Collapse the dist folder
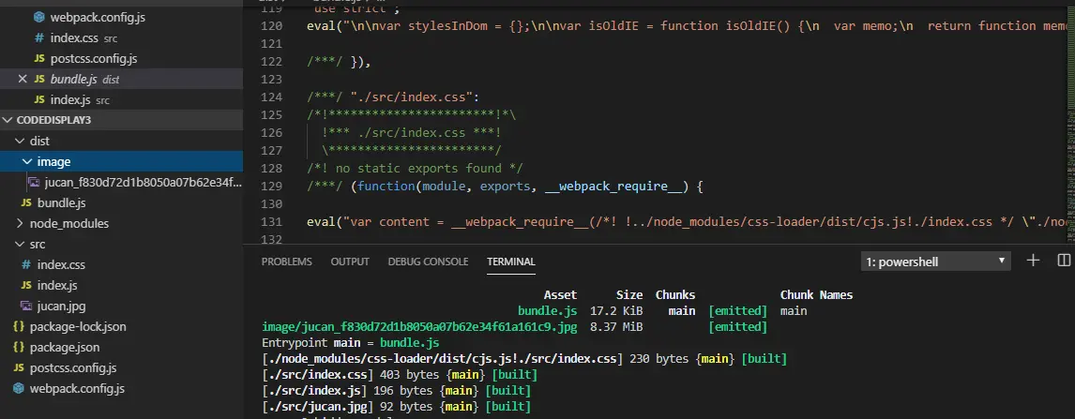 point(19,141)
